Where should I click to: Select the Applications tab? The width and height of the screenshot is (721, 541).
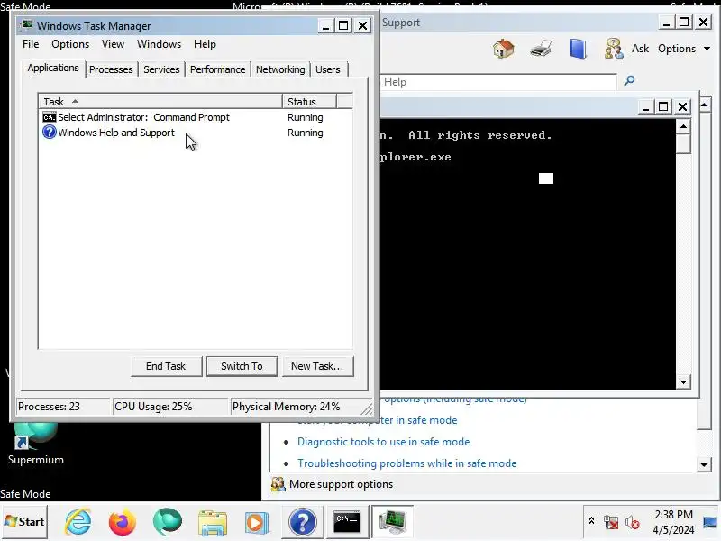tap(53, 69)
